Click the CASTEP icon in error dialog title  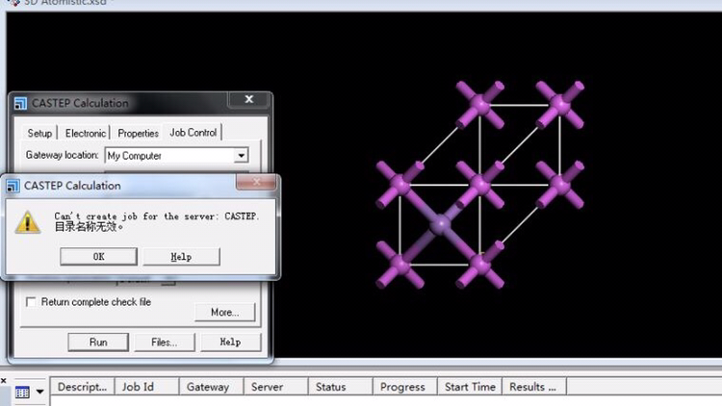pos(13,186)
